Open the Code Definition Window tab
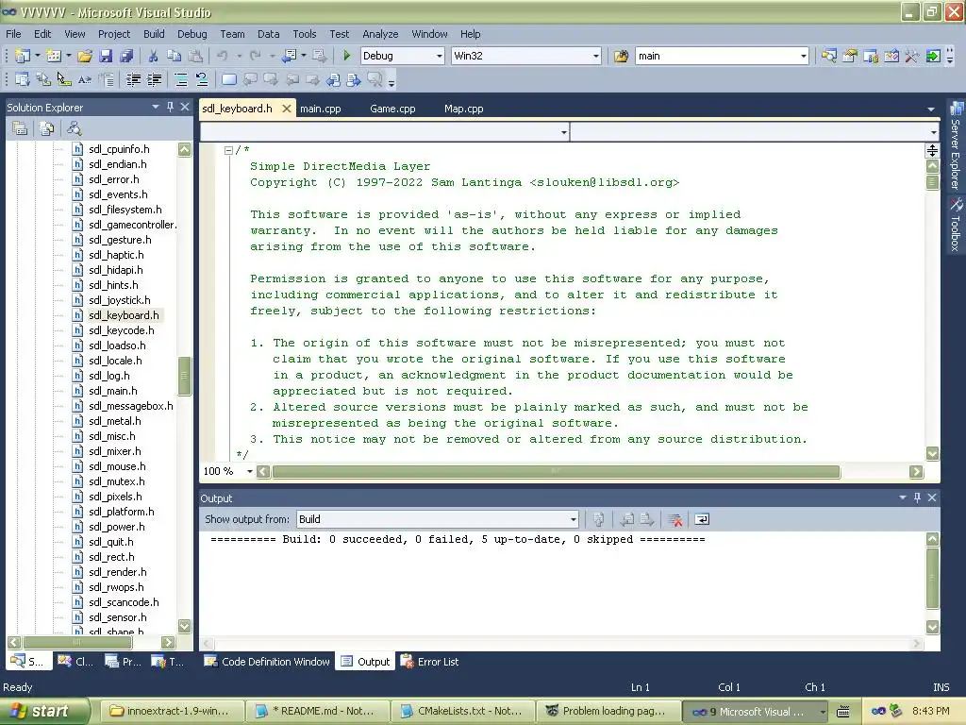Image resolution: width=966 pixels, height=725 pixels. coord(267,662)
